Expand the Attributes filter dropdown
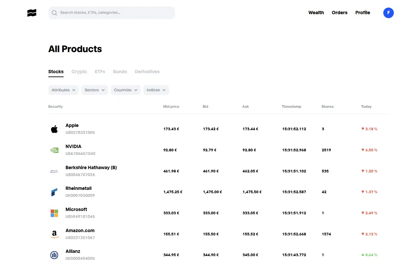Viewport: 408px width, 270px height. [64, 90]
